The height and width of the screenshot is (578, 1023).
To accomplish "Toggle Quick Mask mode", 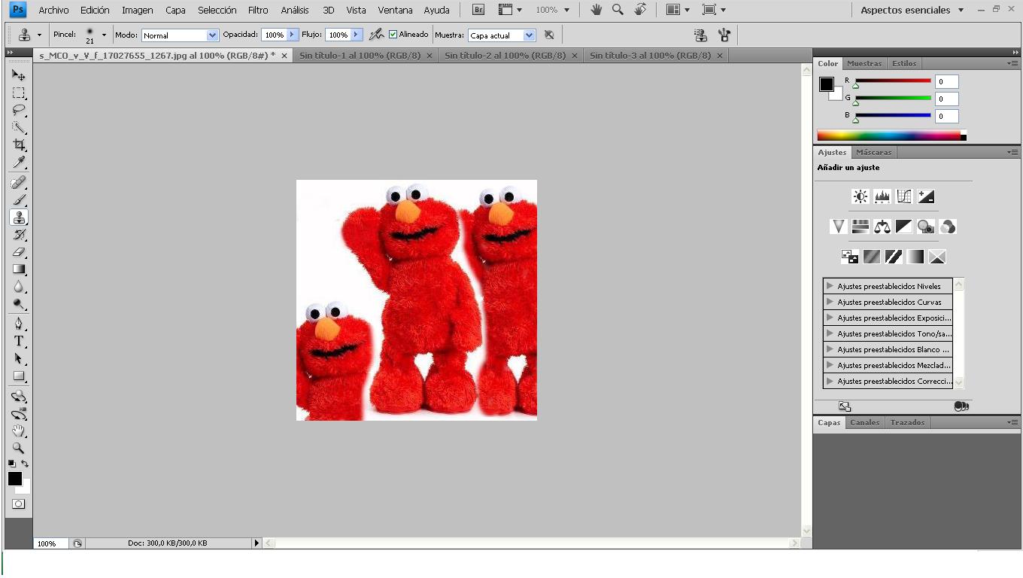I will coord(19,504).
